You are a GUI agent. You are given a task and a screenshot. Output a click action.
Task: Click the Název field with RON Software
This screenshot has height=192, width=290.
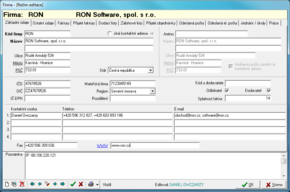[x=89, y=41]
